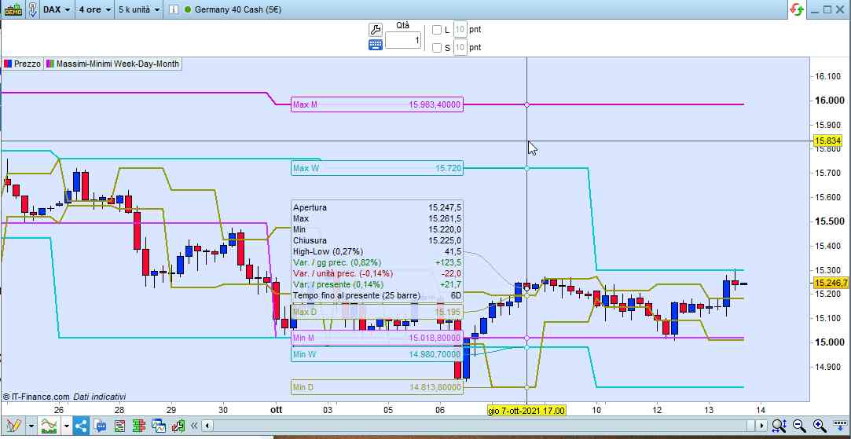Click the yellow 15.834 cursor price tag
This screenshot has width=851, height=439.
pyautogui.click(x=827, y=141)
